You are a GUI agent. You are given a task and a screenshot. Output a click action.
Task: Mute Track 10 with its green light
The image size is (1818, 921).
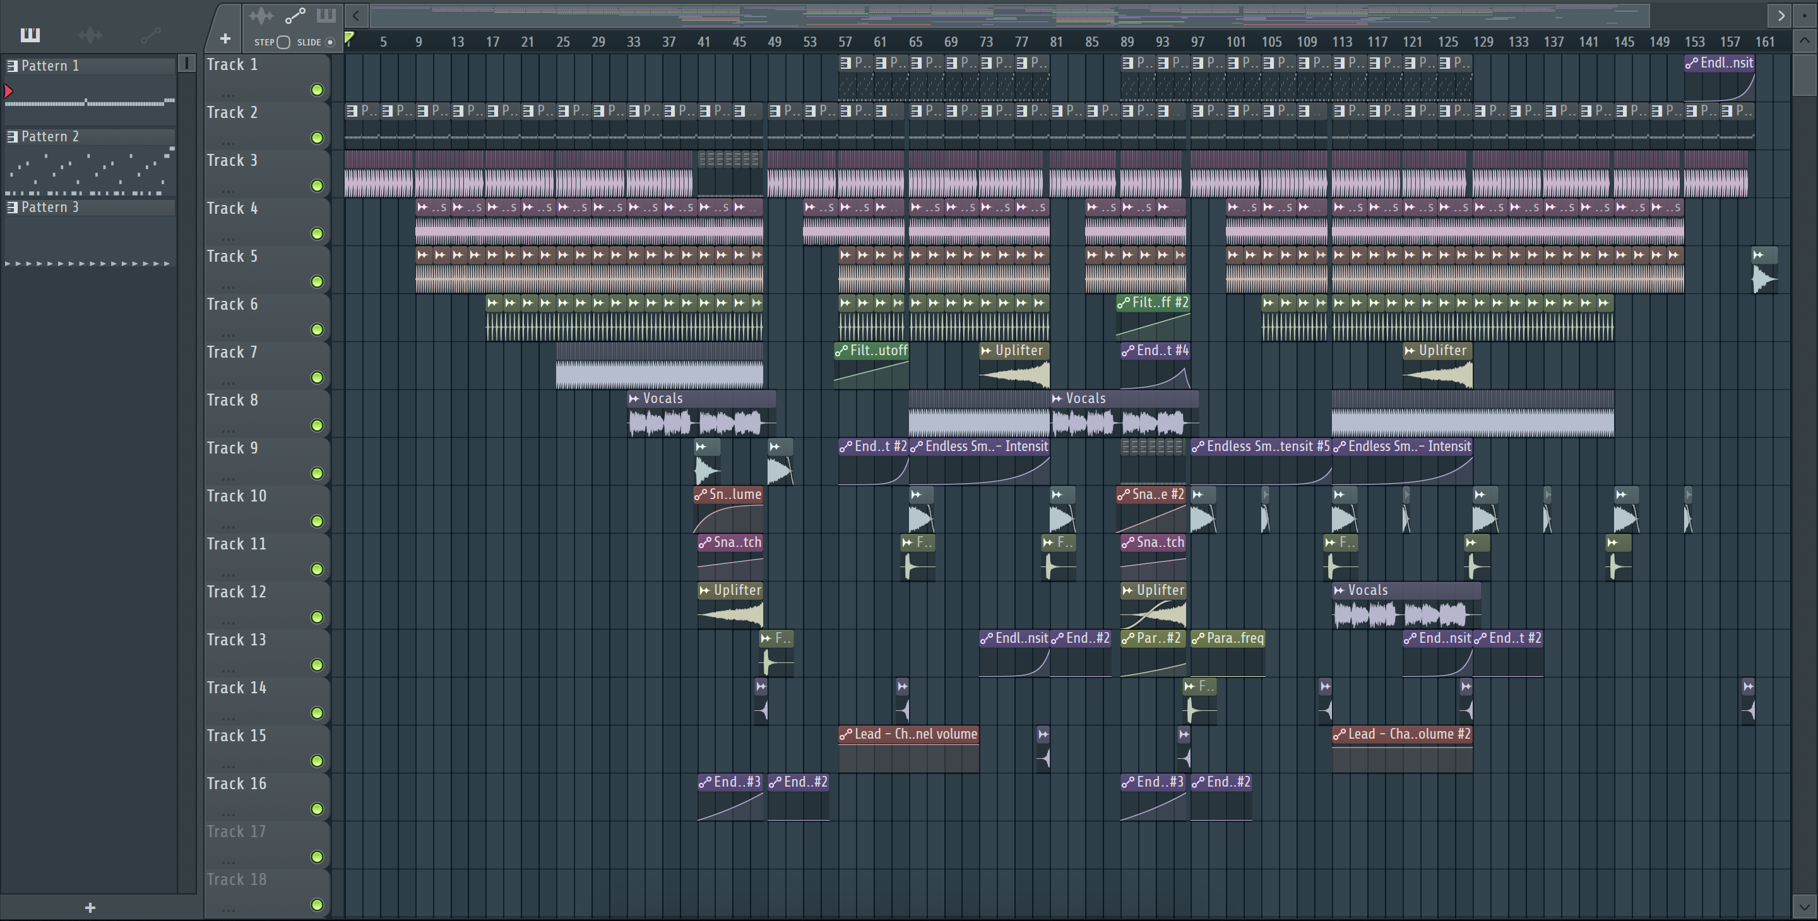coord(318,522)
